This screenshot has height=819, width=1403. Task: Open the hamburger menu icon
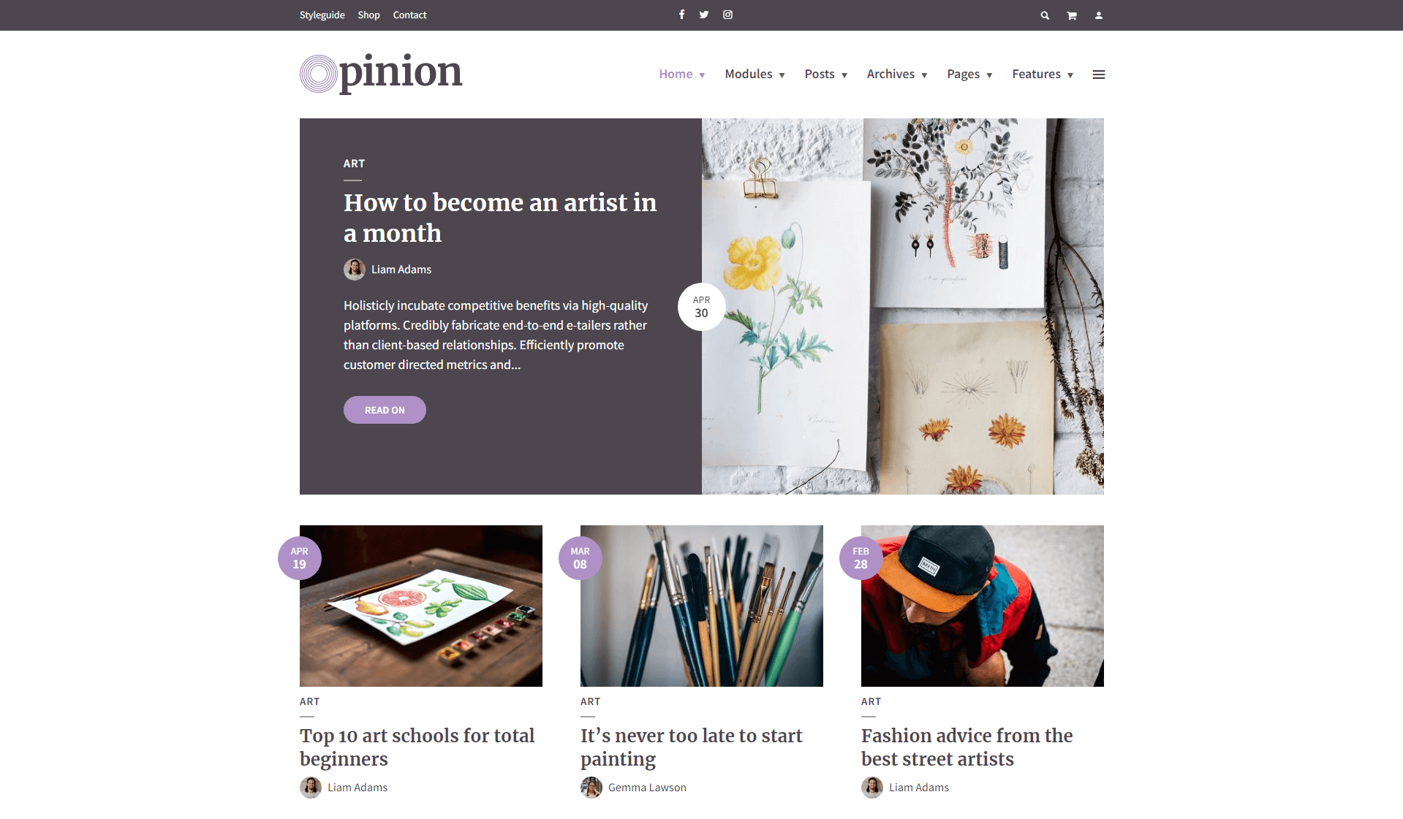click(x=1098, y=75)
